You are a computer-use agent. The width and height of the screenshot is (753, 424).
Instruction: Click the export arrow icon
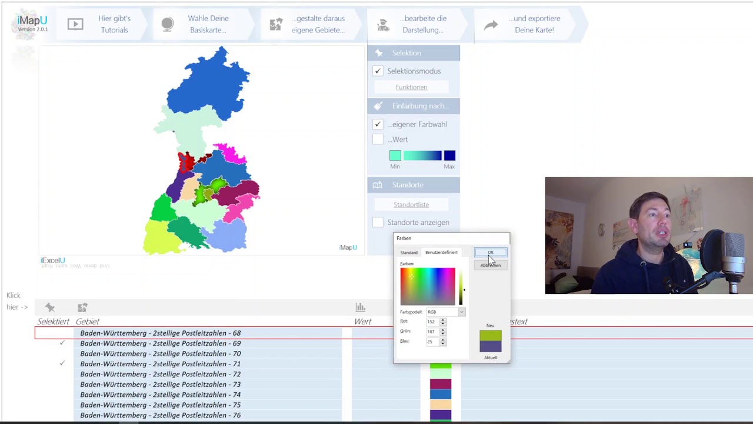[x=491, y=25]
